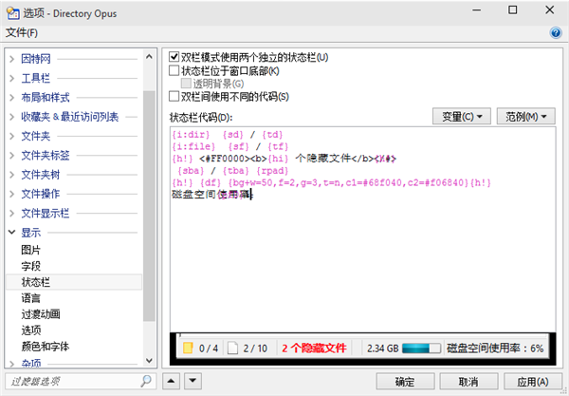Click the Directory Opus title bar icon
569x396 pixels.
pos(11,10)
